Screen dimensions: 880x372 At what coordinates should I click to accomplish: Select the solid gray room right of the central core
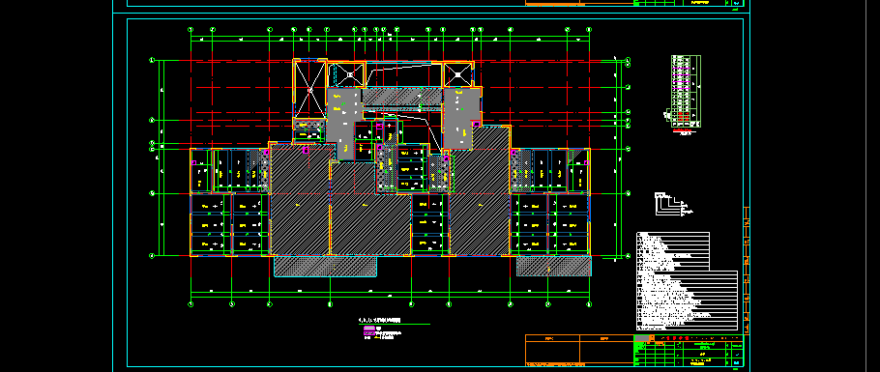click(x=458, y=119)
